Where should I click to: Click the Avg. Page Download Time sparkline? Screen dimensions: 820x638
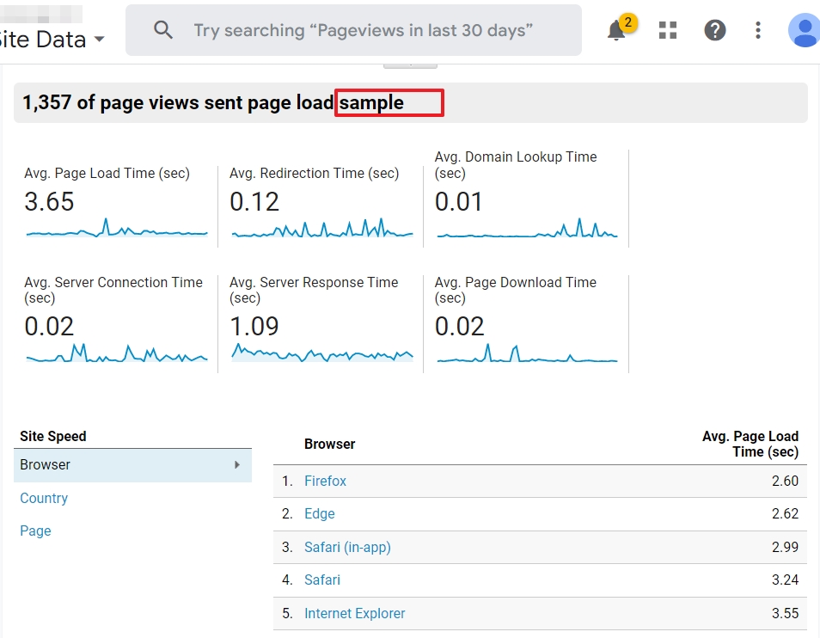pyautogui.click(x=527, y=353)
